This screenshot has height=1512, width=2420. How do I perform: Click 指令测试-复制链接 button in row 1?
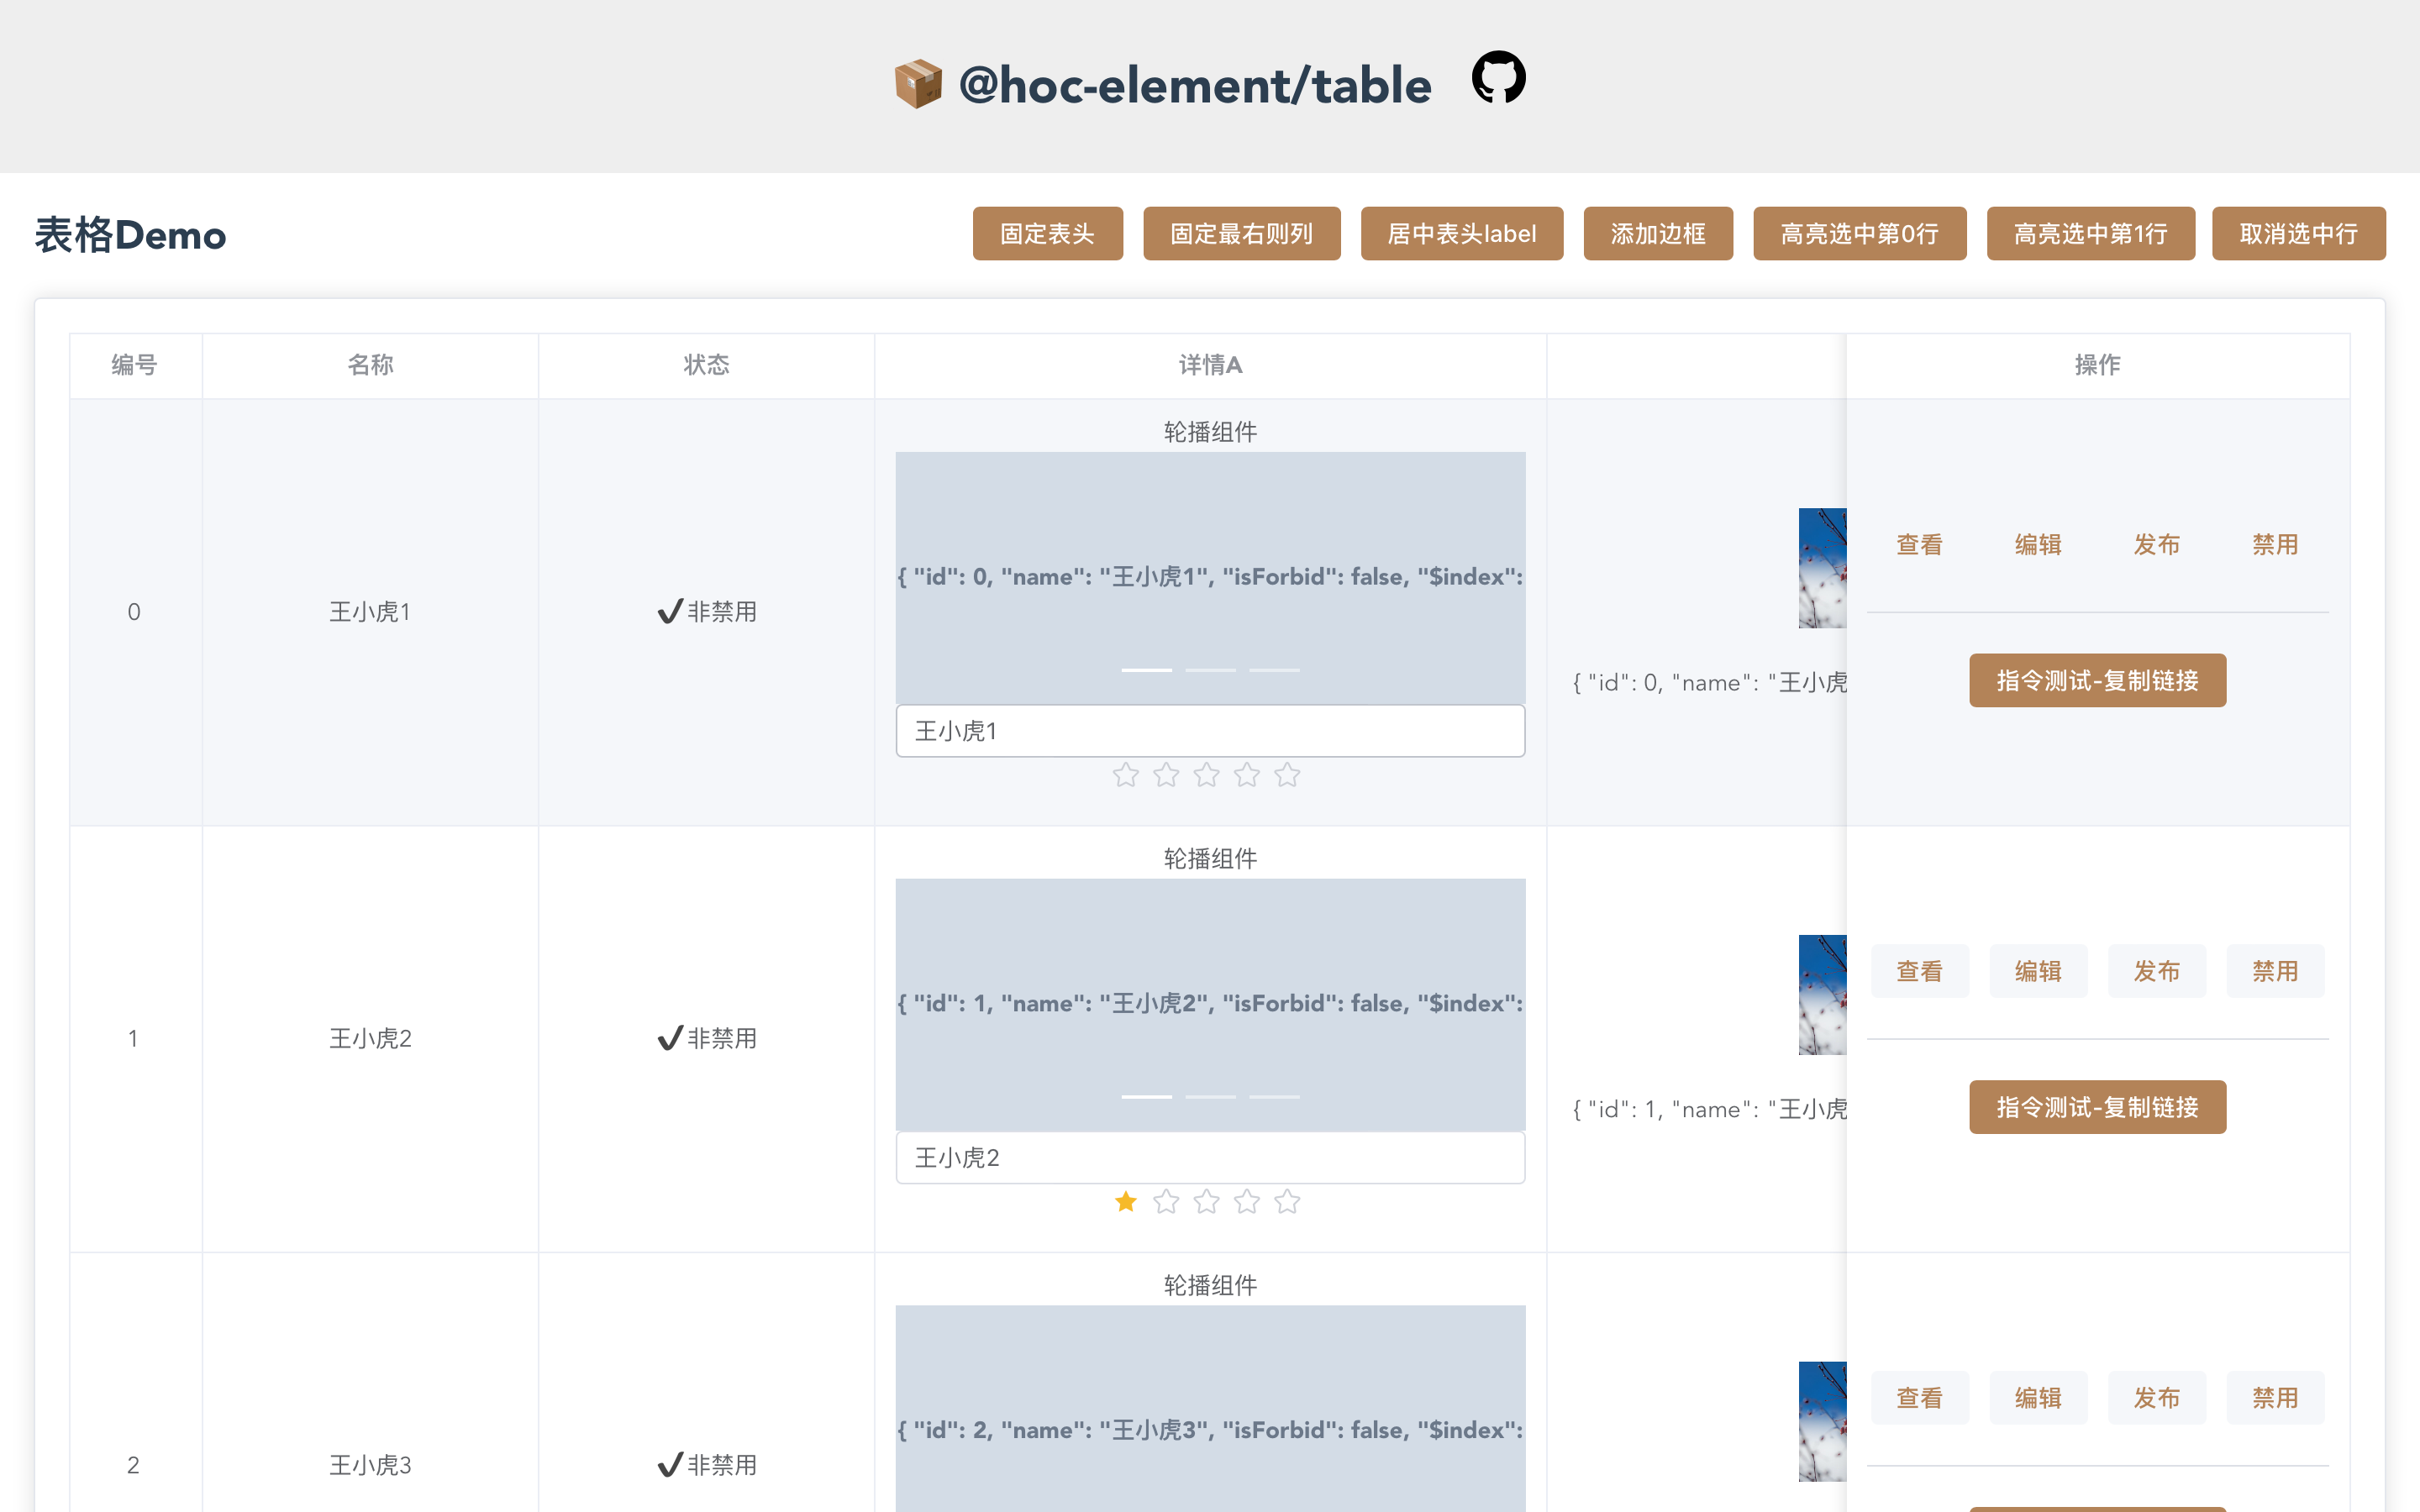(2097, 1107)
